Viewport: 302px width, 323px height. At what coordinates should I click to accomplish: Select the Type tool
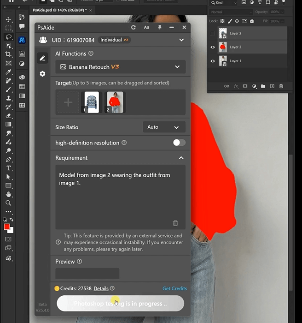(8, 168)
